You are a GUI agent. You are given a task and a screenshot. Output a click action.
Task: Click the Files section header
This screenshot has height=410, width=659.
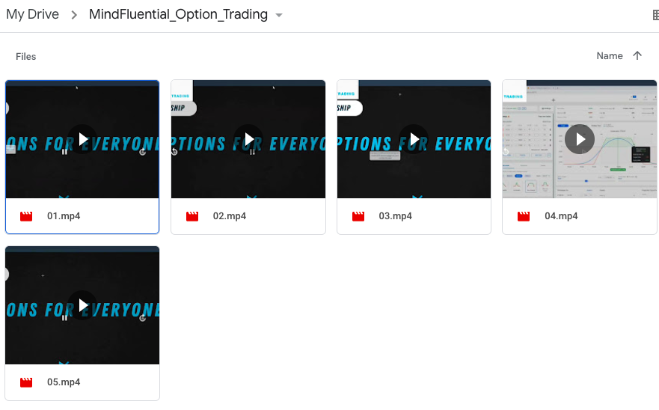pyautogui.click(x=26, y=56)
